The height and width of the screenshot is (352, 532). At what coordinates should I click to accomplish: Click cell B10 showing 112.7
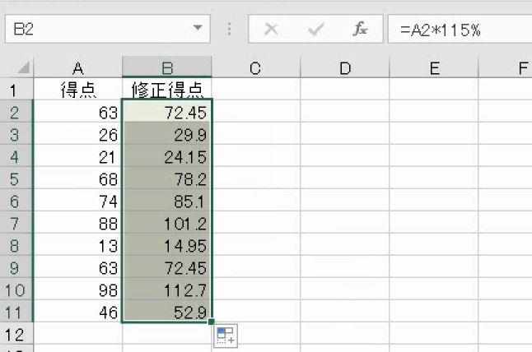(x=167, y=289)
